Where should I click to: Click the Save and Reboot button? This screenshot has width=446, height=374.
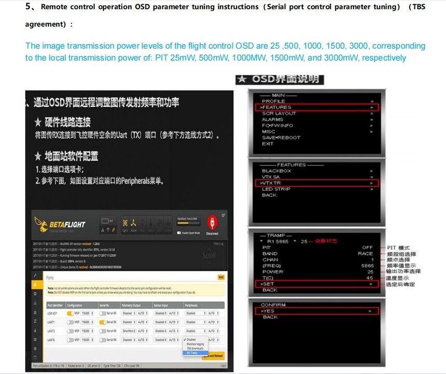[214, 355]
